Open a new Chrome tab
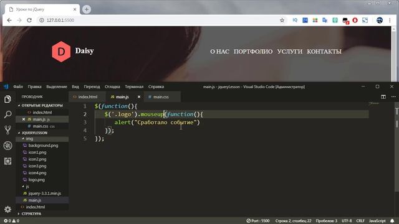Viewport: 399px width, 224px height. click(87, 9)
